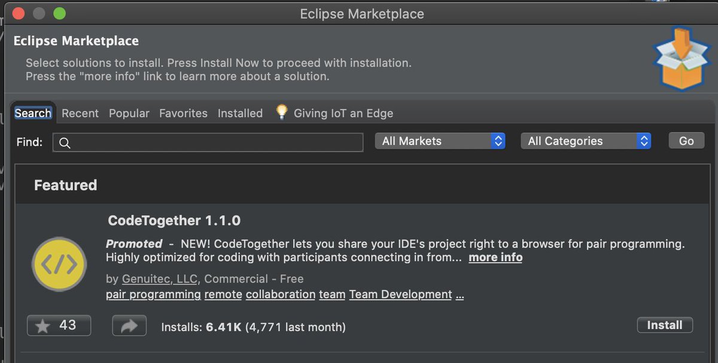Image resolution: width=718 pixels, height=363 pixels.
Task: Favorite CodeTogether using the star button
Action: click(x=59, y=325)
